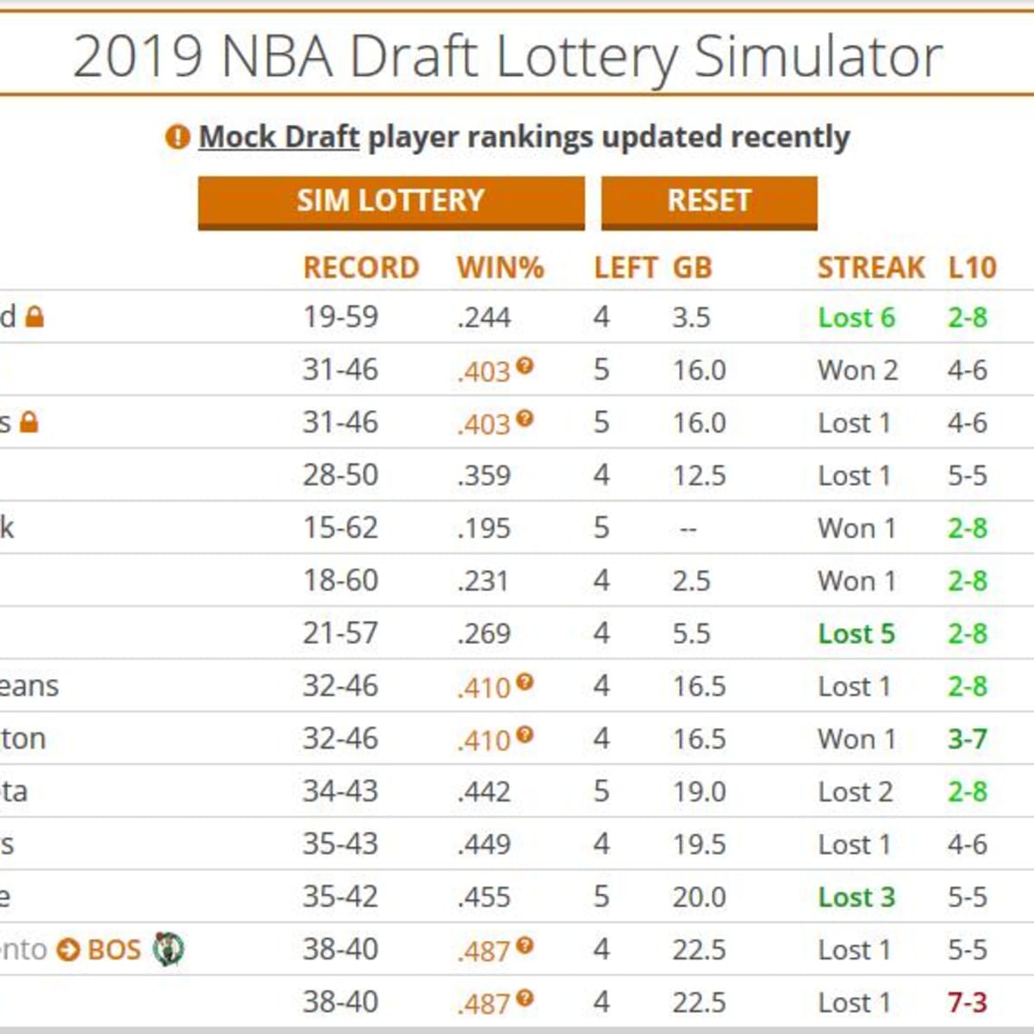Sort by the WIN% column header
Screen dimensions: 1034x1034
(500, 268)
